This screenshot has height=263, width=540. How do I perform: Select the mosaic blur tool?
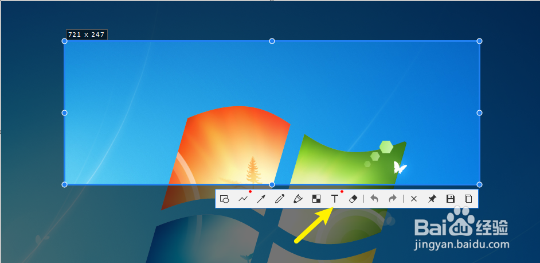(316, 199)
